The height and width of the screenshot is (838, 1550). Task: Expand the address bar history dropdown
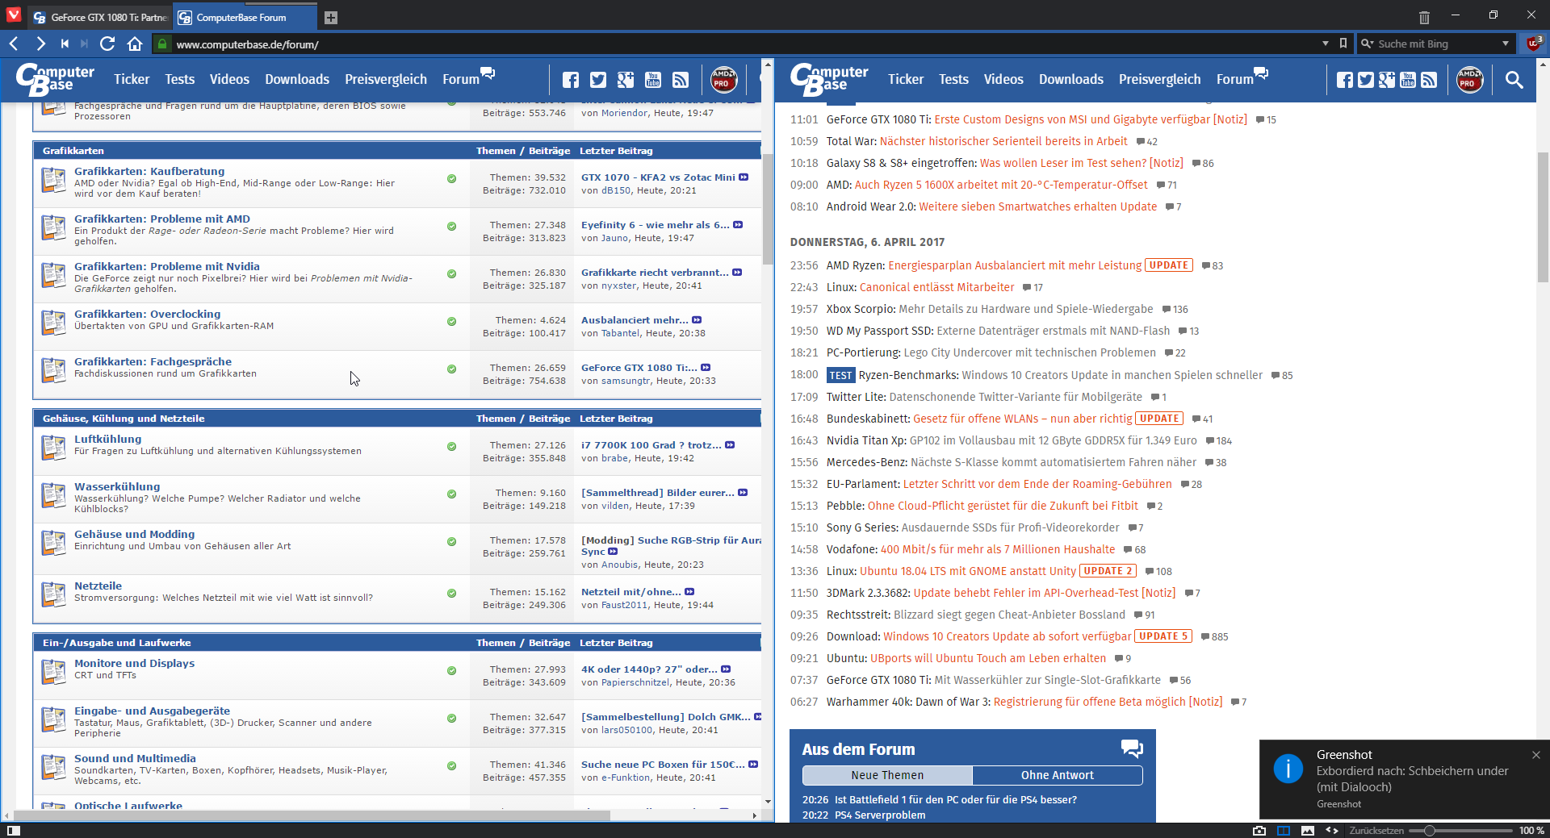1326,44
